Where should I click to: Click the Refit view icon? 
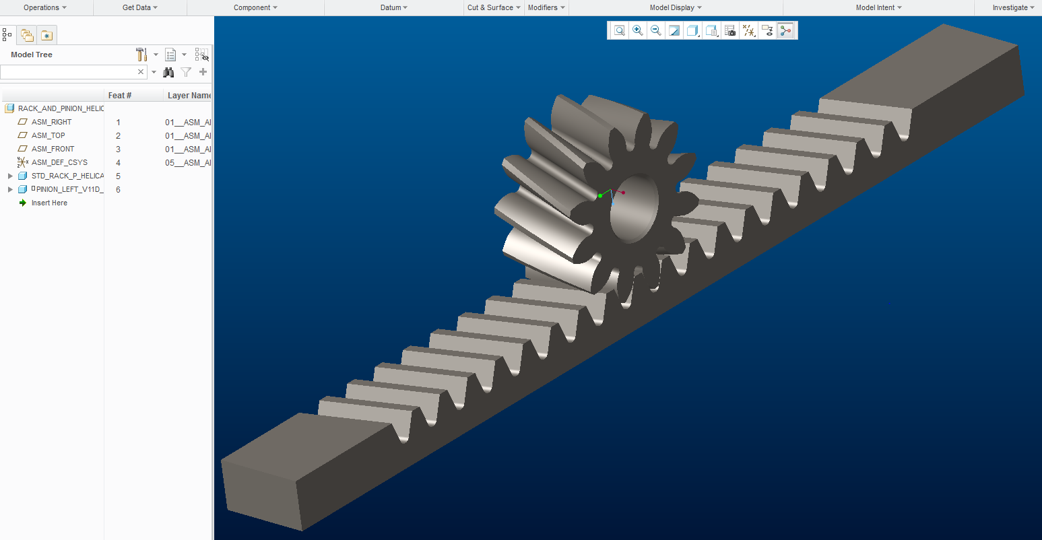(619, 30)
